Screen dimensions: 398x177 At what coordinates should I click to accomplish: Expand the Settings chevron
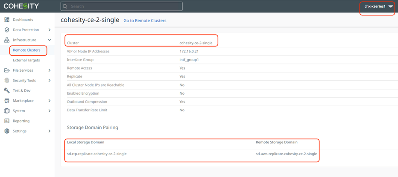point(50,131)
